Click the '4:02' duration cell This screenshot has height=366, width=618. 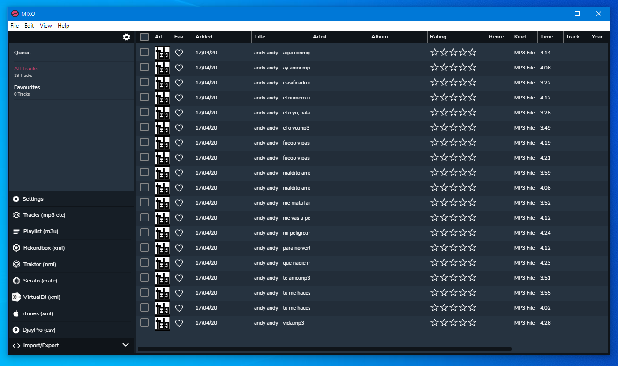pos(545,308)
